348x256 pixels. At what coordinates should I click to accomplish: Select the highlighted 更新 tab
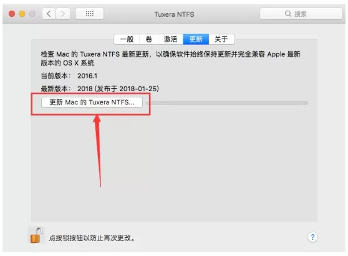(196, 39)
